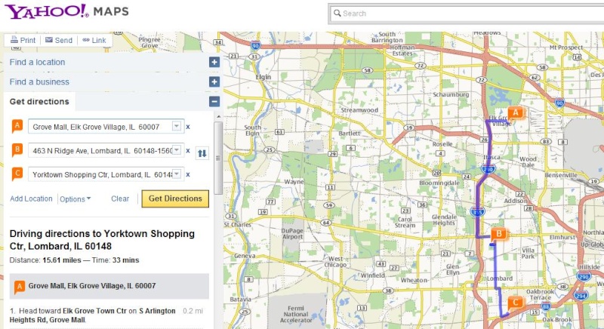Click the Clear link

coord(120,199)
